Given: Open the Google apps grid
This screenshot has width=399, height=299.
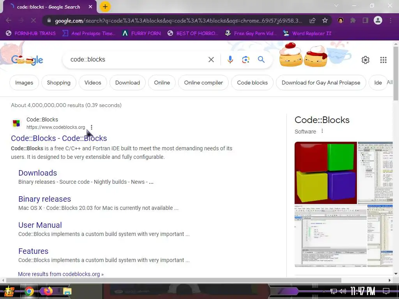Looking at the screenshot, I should click(383, 60).
